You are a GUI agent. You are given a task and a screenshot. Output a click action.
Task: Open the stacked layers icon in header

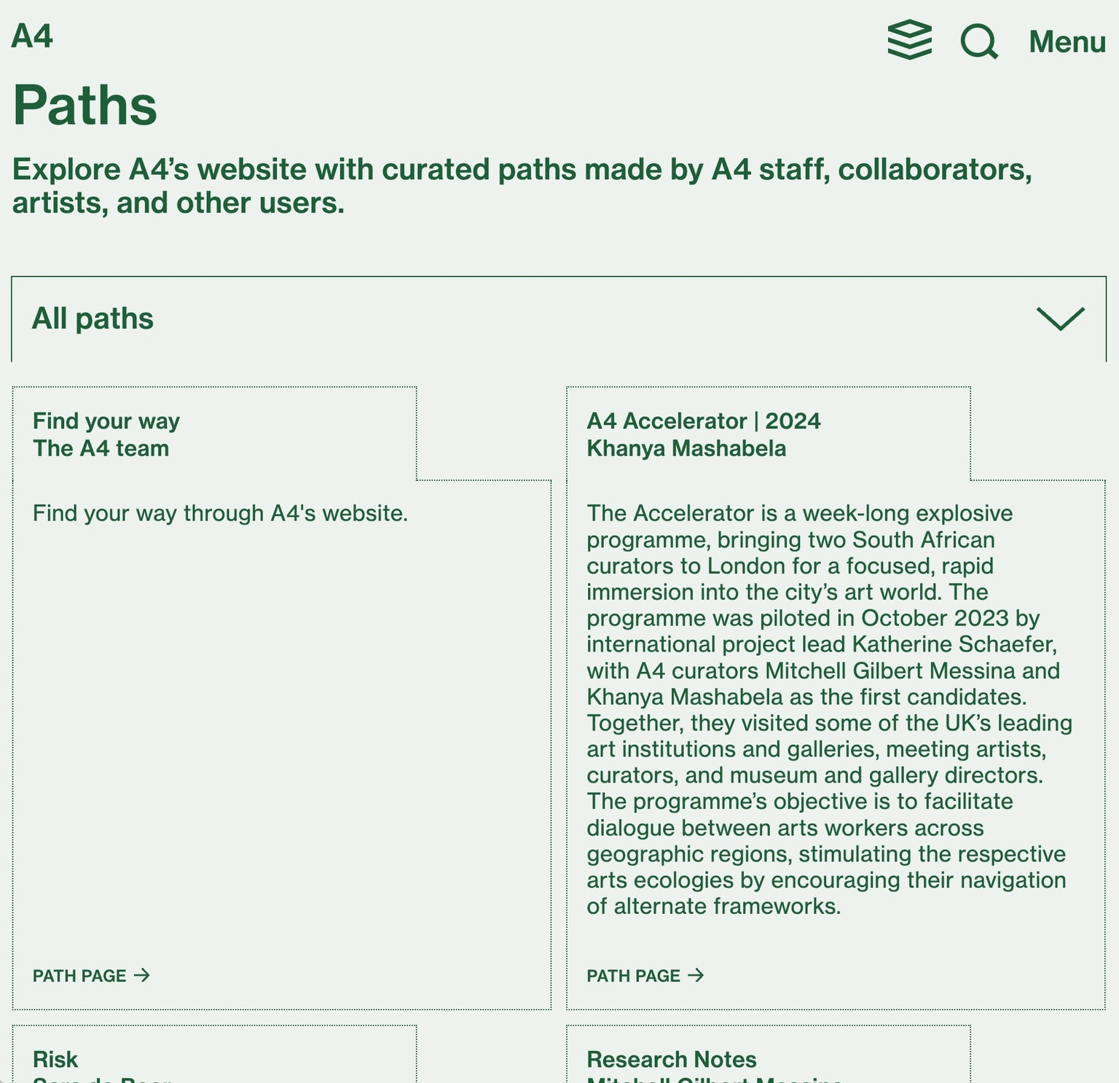tap(909, 40)
